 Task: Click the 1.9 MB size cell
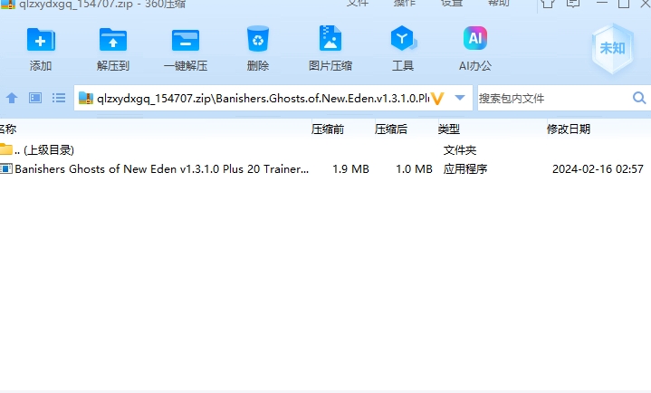350,169
